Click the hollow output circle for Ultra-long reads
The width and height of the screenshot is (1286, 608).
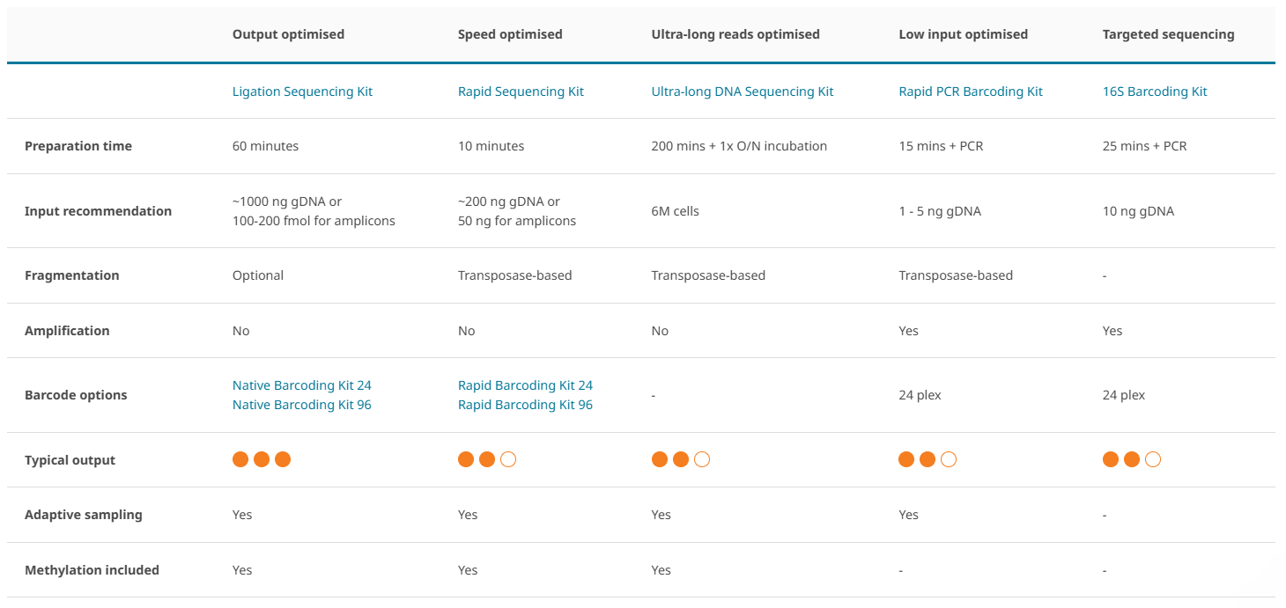(702, 459)
